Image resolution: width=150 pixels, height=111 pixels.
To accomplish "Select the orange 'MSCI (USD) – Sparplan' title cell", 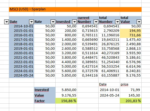I will click(75, 9).
